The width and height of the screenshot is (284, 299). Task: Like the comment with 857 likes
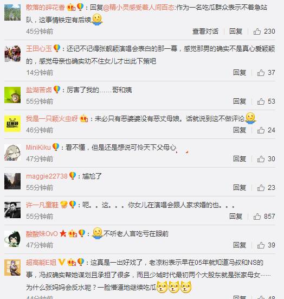click(257, 217)
